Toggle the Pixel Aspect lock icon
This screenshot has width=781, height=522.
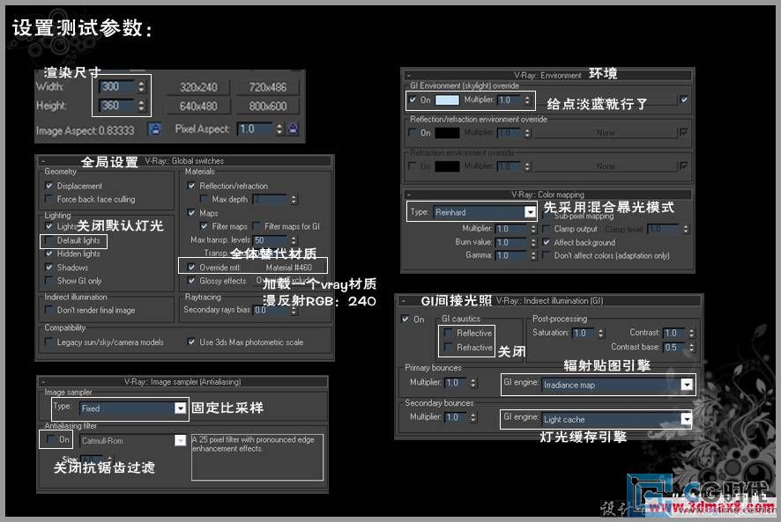pyautogui.click(x=294, y=129)
